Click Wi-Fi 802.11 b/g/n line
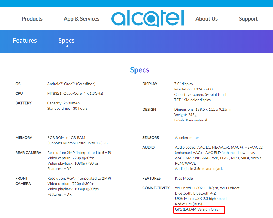This screenshot has height=218, width=273. (207, 188)
